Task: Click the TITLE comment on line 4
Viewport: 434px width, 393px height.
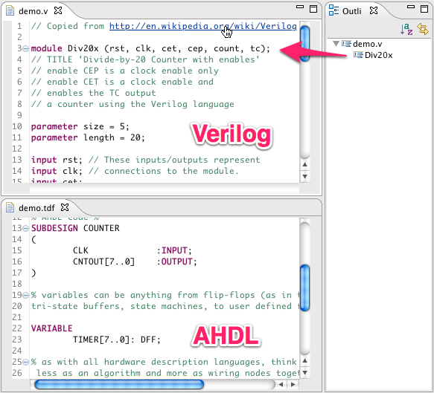Action: coord(145,59)
